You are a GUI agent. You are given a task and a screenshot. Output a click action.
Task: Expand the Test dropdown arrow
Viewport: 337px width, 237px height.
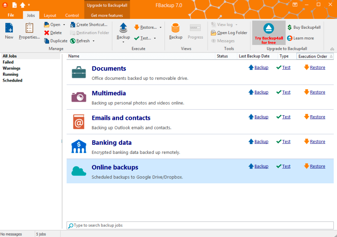pos(155,38)
